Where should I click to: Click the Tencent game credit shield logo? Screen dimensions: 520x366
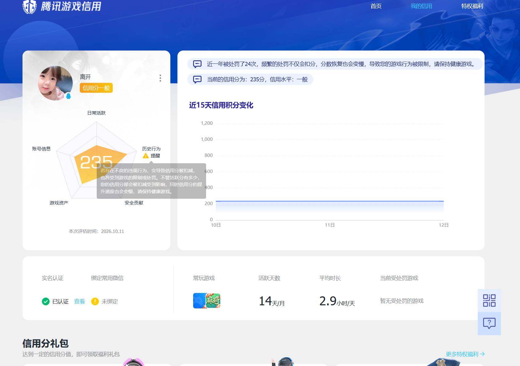[30, 6]
